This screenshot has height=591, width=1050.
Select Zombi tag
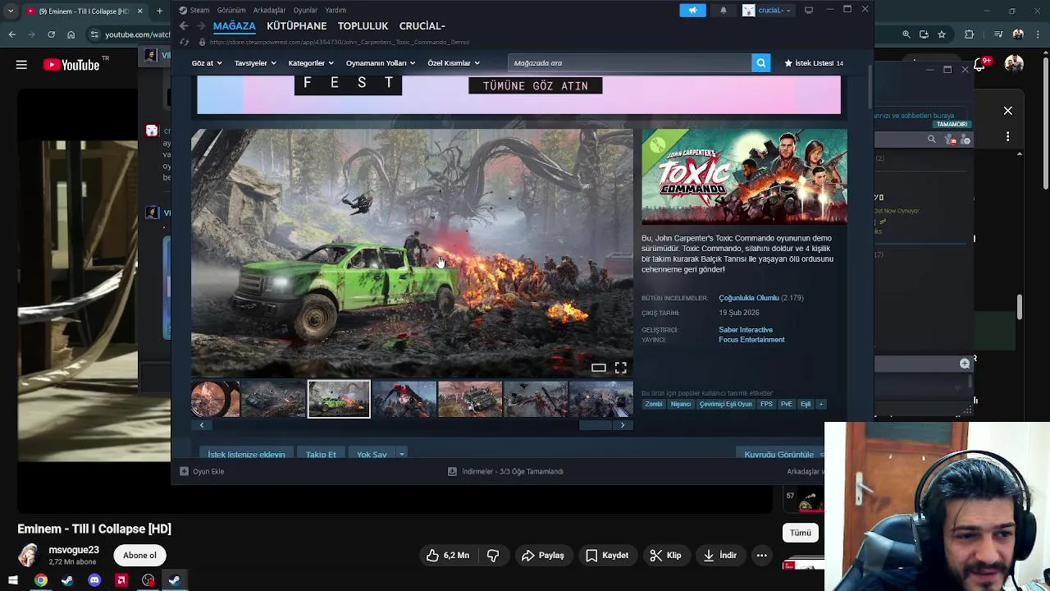click(654, 404)
